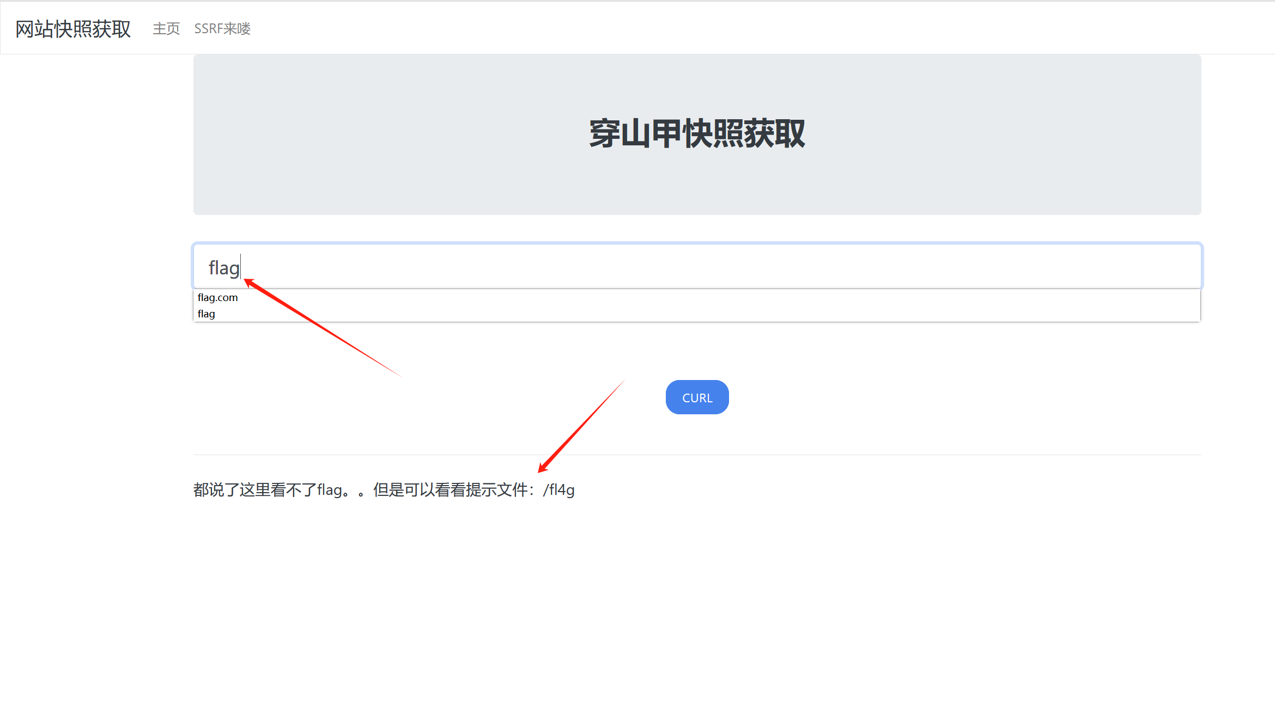Choose the flag.com autocomplete suggestion
Image resolution: width=1275 pixels, height=711 pixels.
[x=218, y=298]
